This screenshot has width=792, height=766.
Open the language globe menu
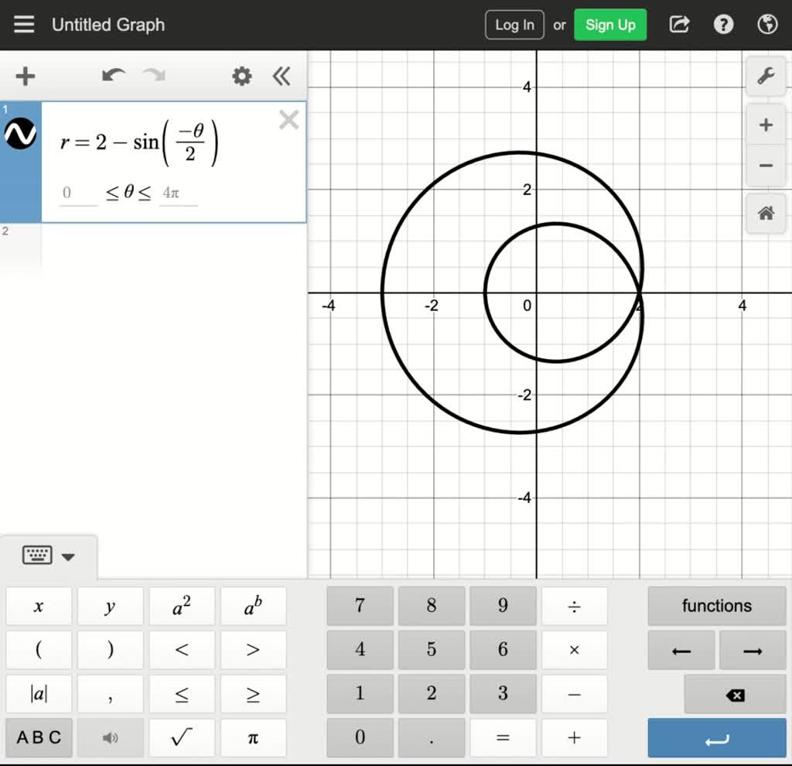(767, 25)
